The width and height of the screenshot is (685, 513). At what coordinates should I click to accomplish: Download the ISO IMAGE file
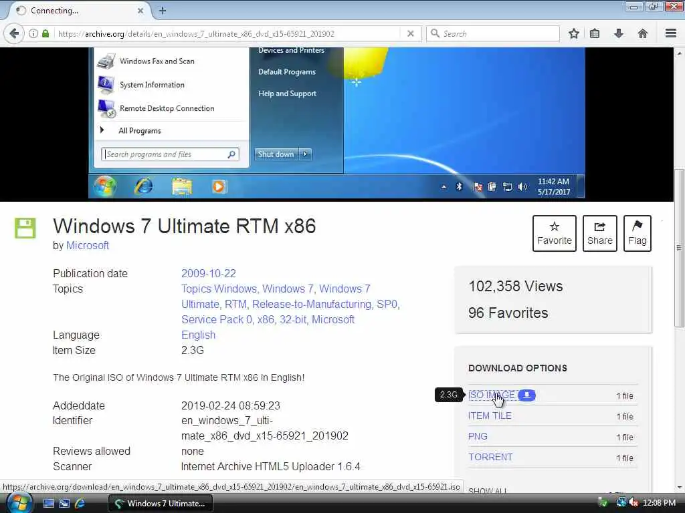491,395
